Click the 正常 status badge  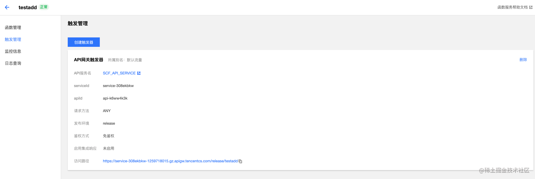coord(44,7)
